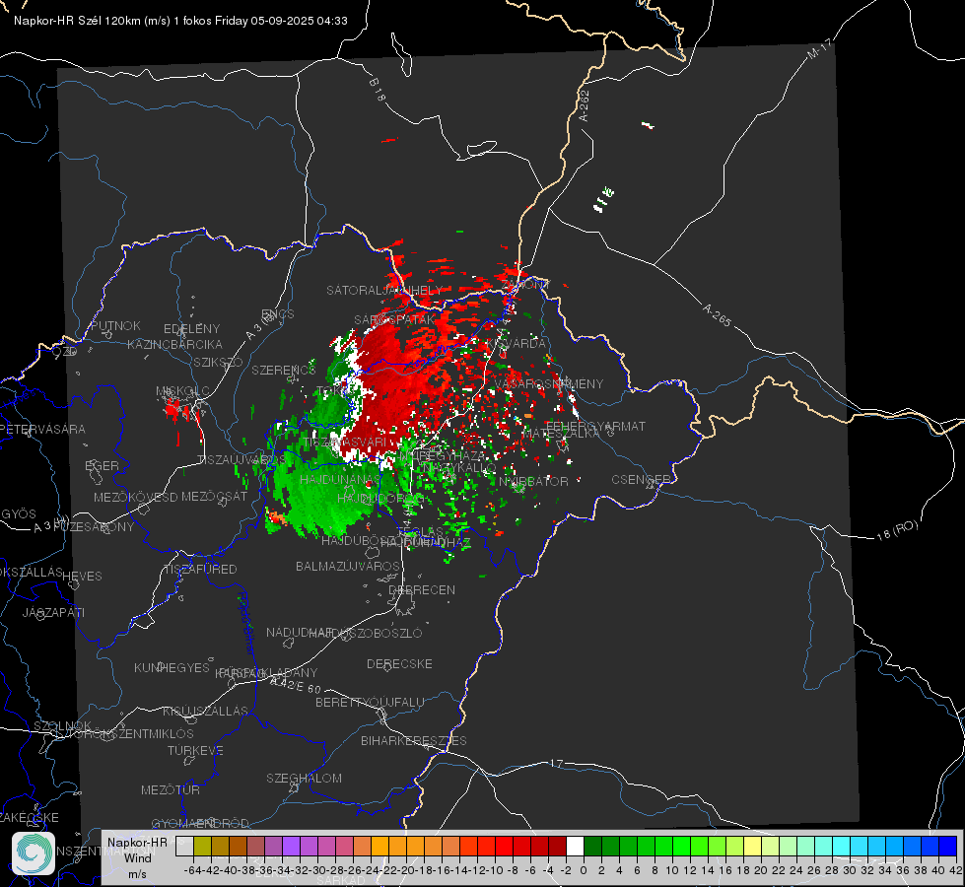The width and height of the screenshot is (965, 887).
Task: Click the A-262 road label
Action: (x=585, y=105)
